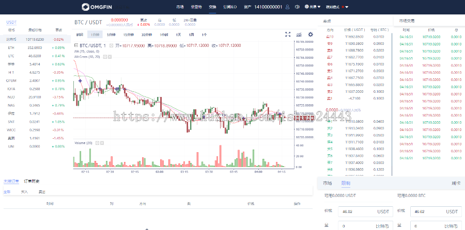
Task: Select the 限制 limit order tab
Action: (x=346, y=183)
